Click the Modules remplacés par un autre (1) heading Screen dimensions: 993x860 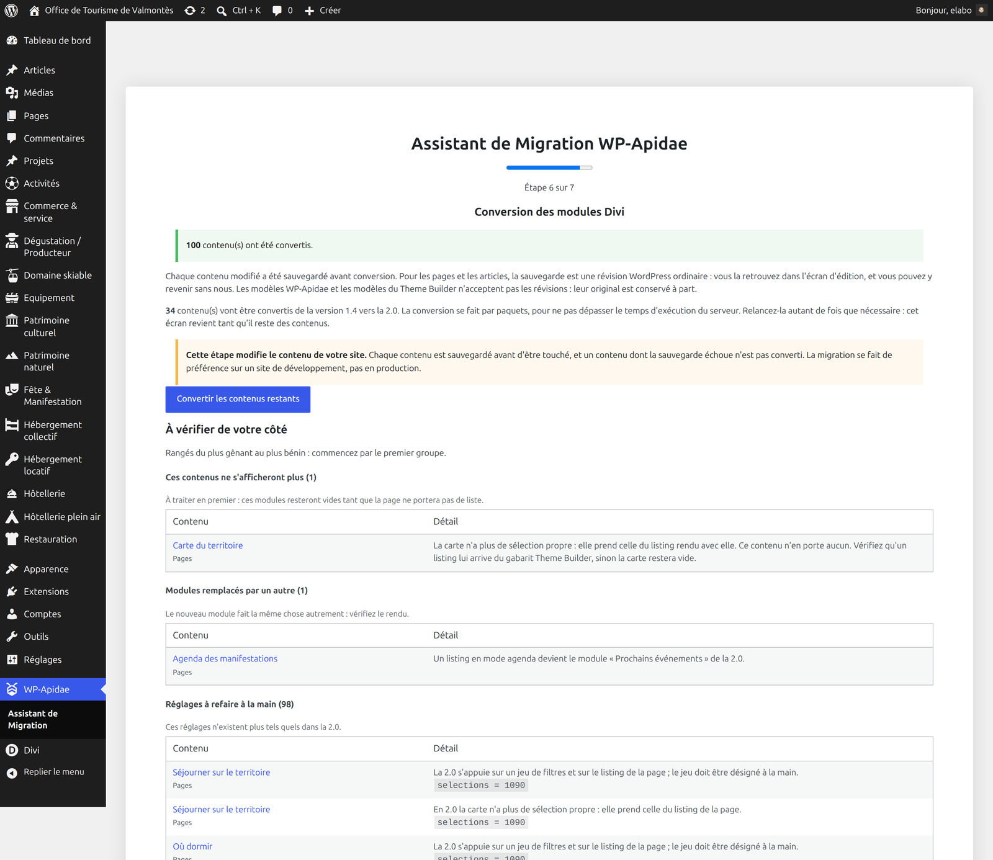click(236, 591)
